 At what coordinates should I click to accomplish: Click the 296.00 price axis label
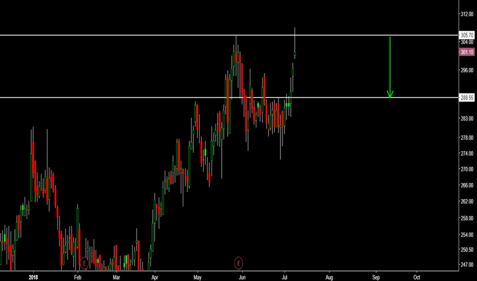pyautogui.click(x=467, y=70)
